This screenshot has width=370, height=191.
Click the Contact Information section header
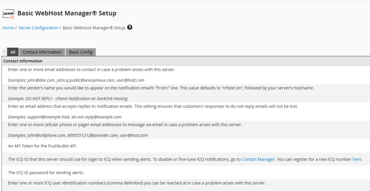pos(23,61)
